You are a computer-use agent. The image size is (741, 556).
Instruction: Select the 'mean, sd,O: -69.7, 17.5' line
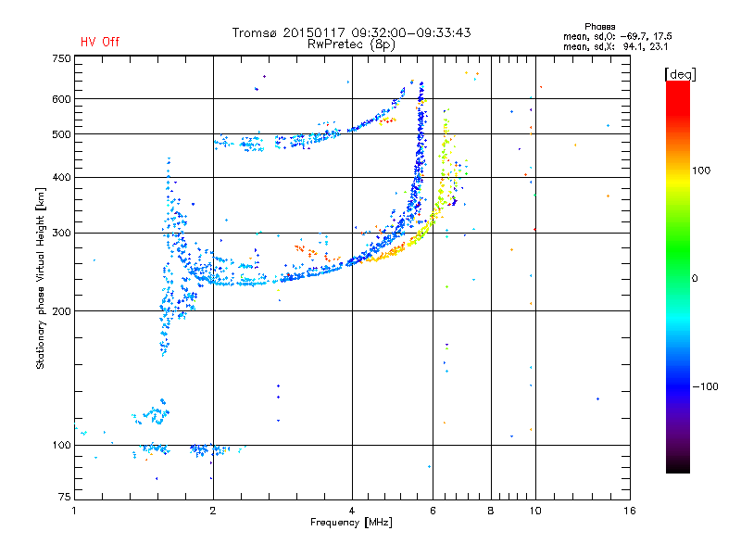coord(617,36)
